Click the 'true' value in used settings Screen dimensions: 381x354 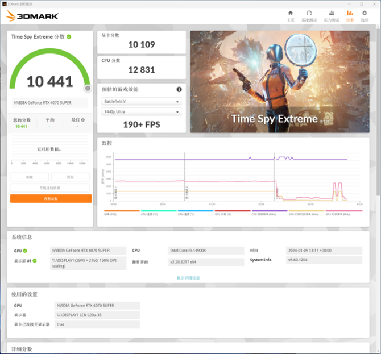tap(97, 324)
